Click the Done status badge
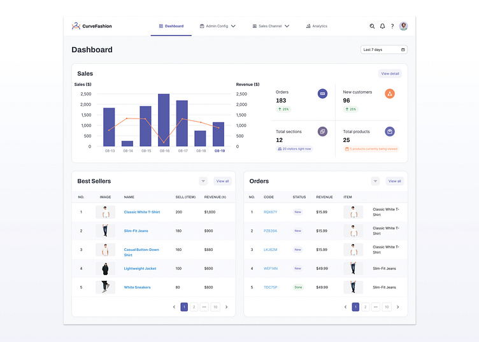This screenshot has width=479, height=342. click(x=298, y=287)
